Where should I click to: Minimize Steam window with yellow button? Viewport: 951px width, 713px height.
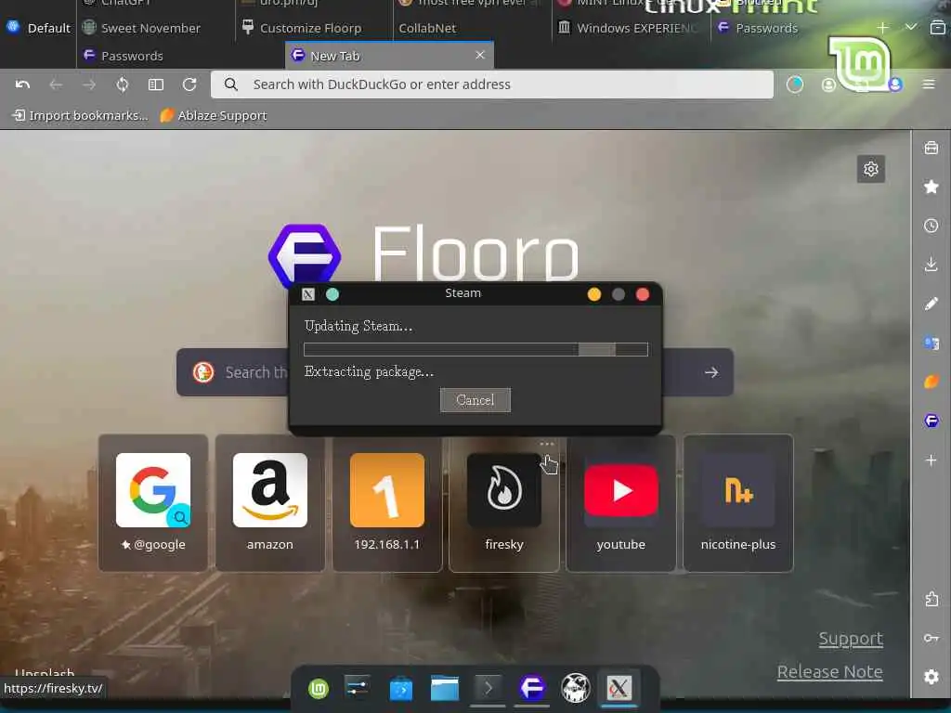(x=593, y=294)
